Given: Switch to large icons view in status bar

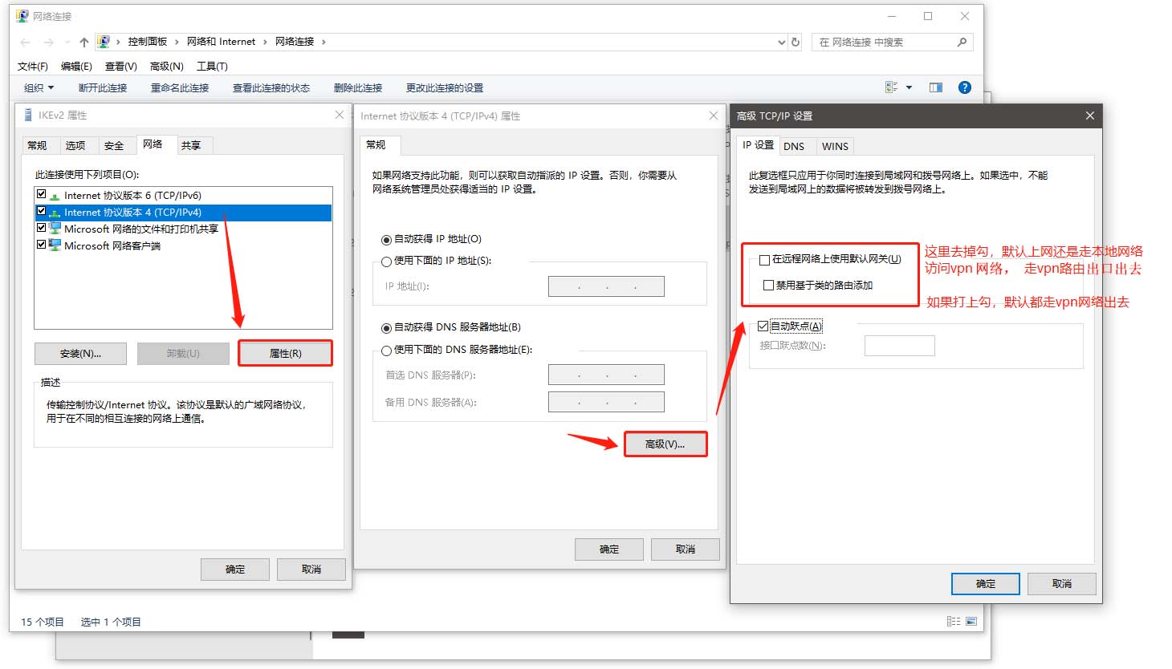Looking at the screenshot, I should [971, 622].
